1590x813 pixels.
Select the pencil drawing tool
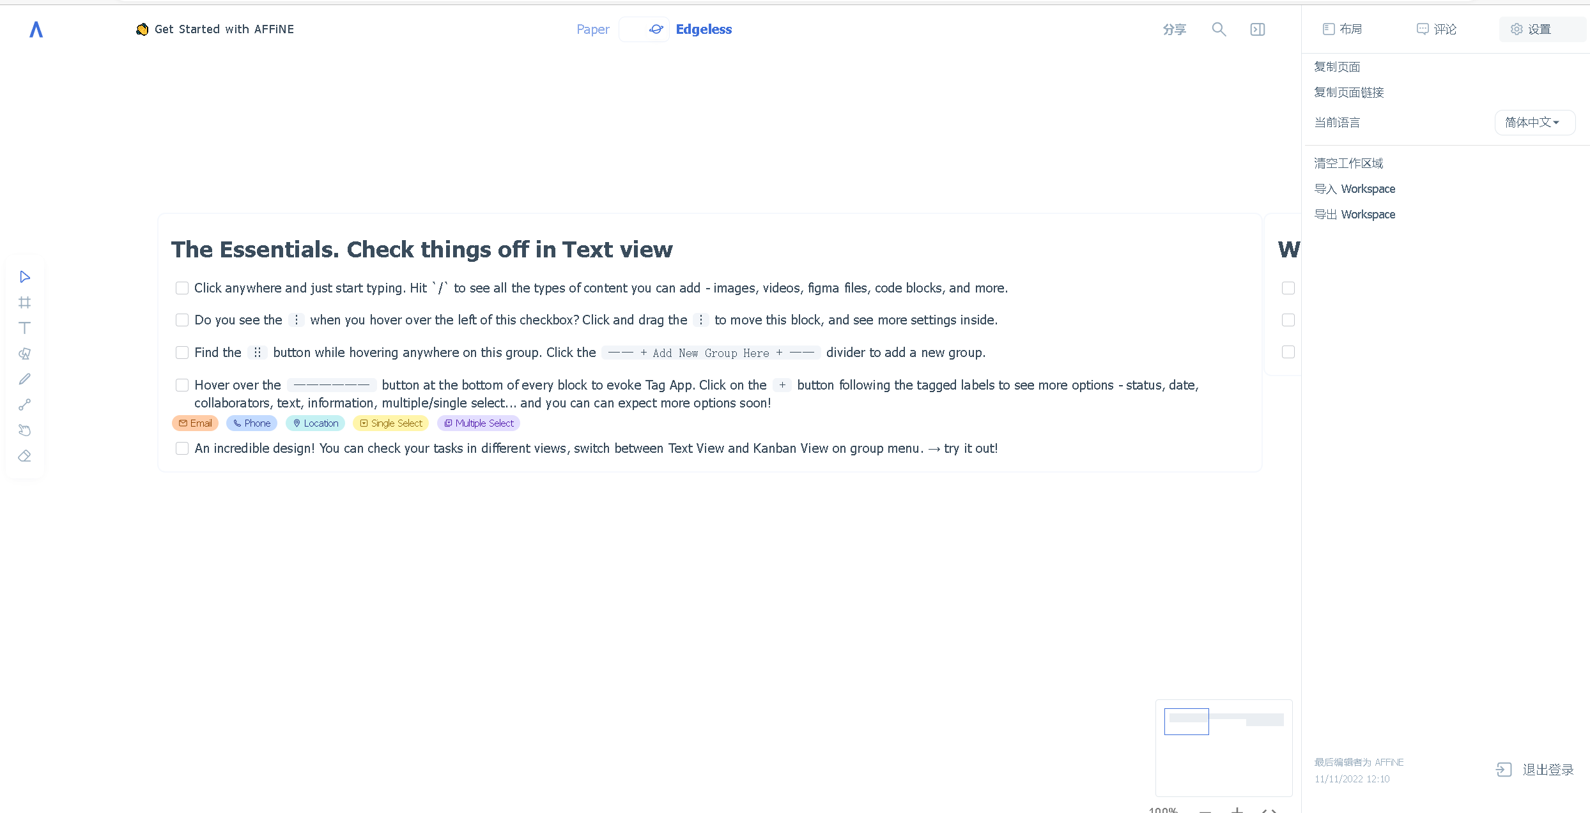point(25,379)
